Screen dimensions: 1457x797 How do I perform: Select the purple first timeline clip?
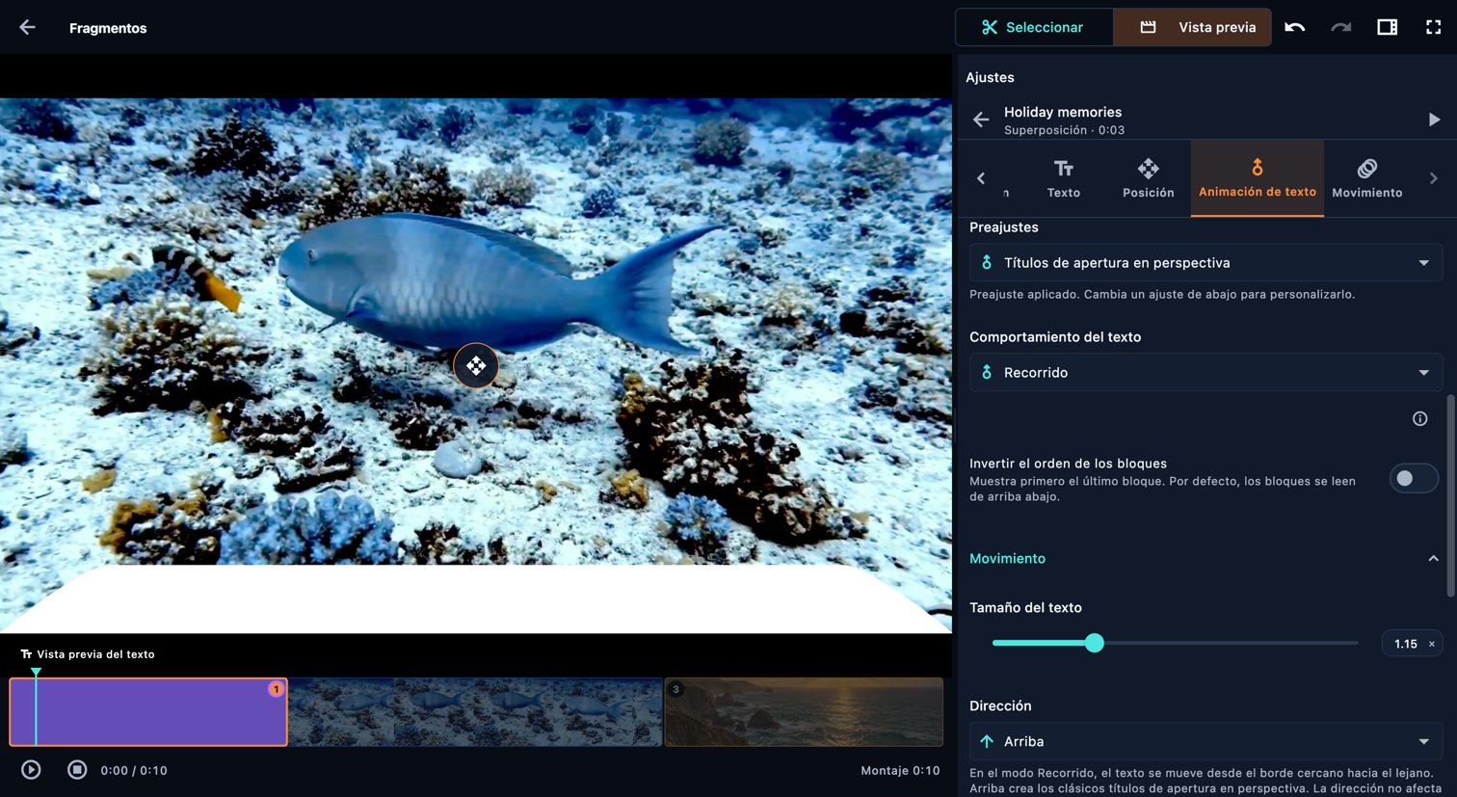148,712
